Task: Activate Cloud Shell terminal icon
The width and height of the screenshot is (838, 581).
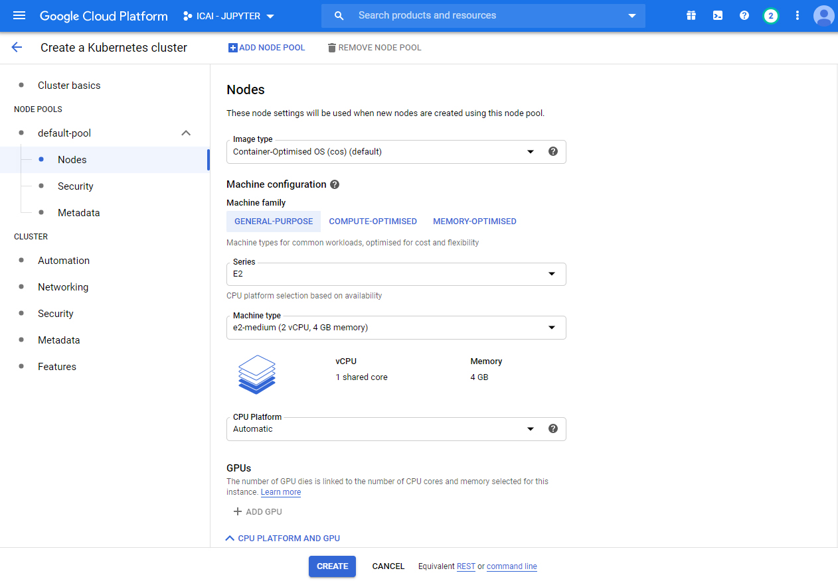Action: (718, 16)
